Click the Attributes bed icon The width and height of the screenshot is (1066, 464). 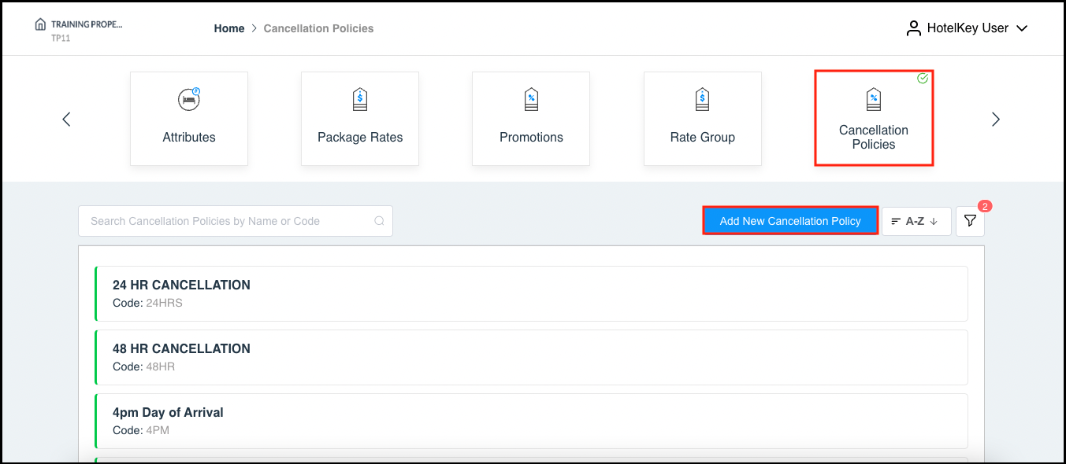tap(189, 99)
